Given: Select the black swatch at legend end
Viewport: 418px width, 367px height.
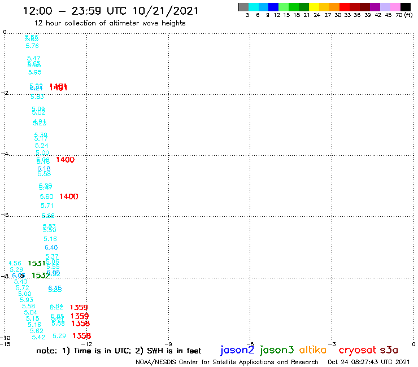Looking at the screenshot, I should pyautogui.click(x=406, y=7).
